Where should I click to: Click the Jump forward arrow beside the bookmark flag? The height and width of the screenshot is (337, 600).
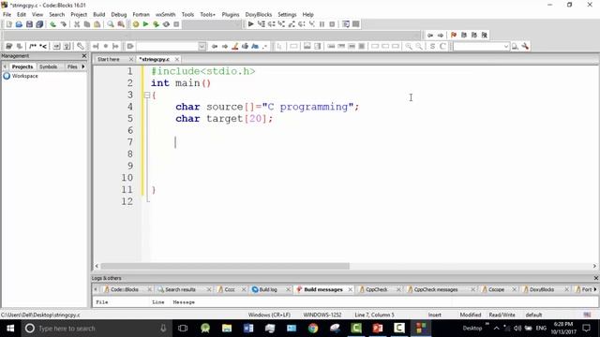[x=441, y=35]
